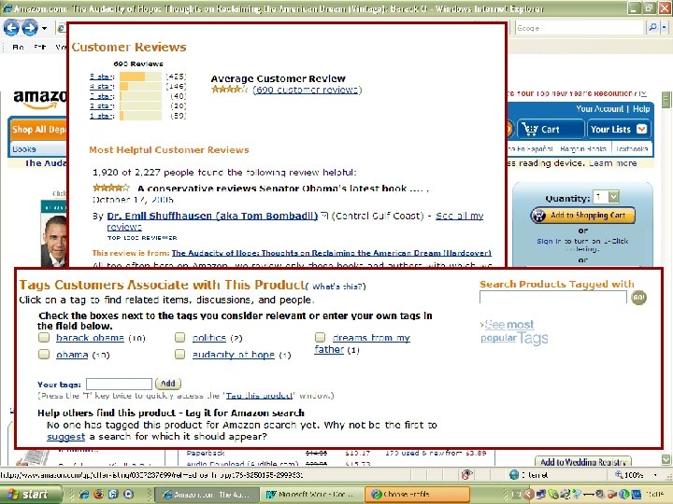The height and width of the screenshot is (504, 673).
Task: Open the Edit menu
Action: pos(39,48)
